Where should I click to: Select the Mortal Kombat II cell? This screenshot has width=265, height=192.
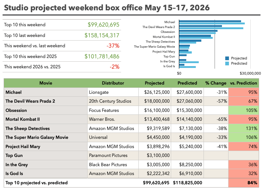pyautogui.click(x=46, y=119)
